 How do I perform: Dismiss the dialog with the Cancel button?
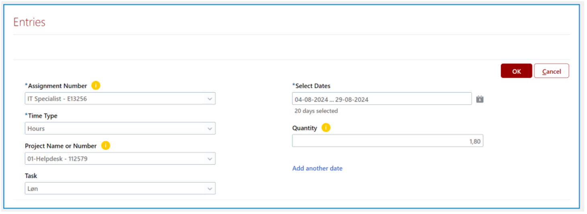551,71
